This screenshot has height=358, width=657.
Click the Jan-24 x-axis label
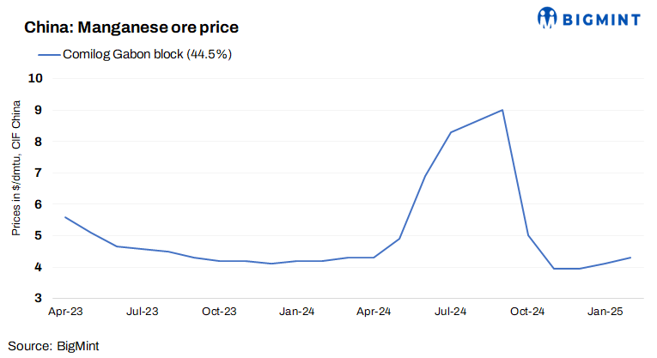(x=296, y=312)
